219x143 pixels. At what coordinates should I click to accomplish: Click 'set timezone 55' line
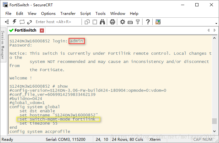(39, 123)
